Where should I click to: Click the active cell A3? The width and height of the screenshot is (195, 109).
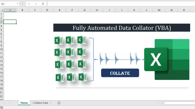click(x=10, y=22)
